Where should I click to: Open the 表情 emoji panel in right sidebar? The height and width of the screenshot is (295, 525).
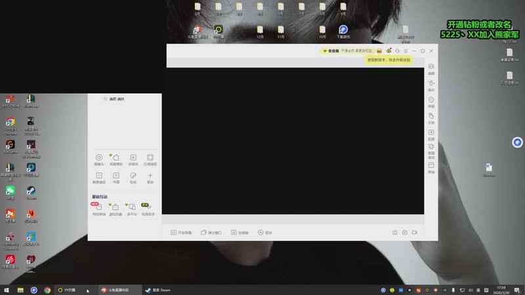tap(431, 102)
